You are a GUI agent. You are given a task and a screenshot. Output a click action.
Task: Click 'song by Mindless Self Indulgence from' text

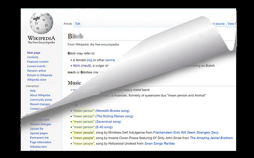[124, 133]
